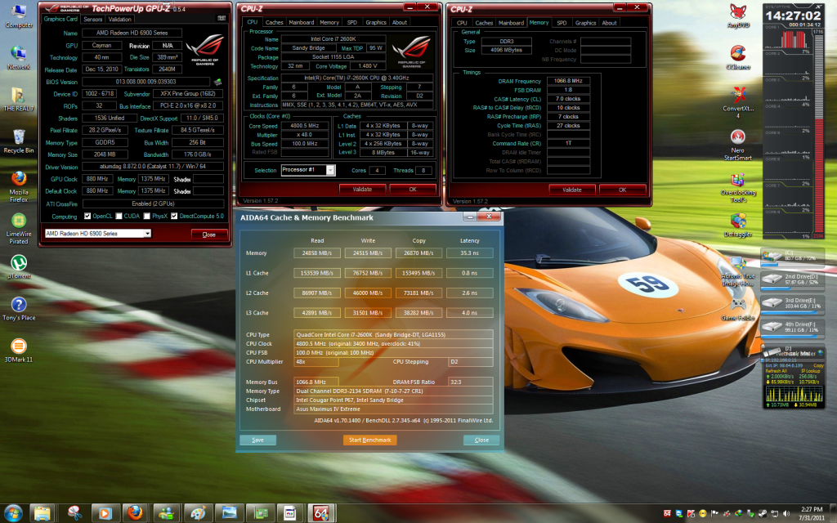Toggle the CUDA checkbox in GPU-Z
The height and width of the screenshot is (523, 837).
[x=119, y=216]
